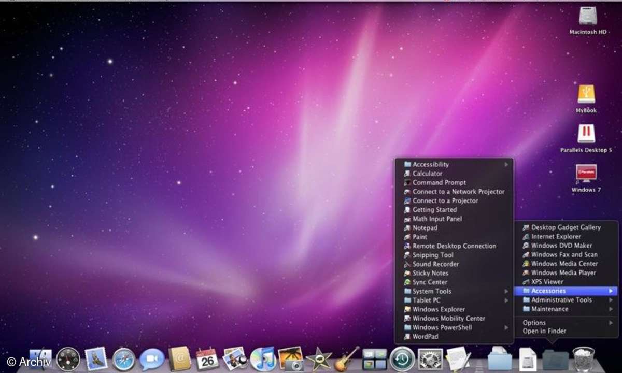Image resolution: width=622 pixels, height=373 pixels.
Task: Open the Trash in the Dock
Action: click(583, 358)
